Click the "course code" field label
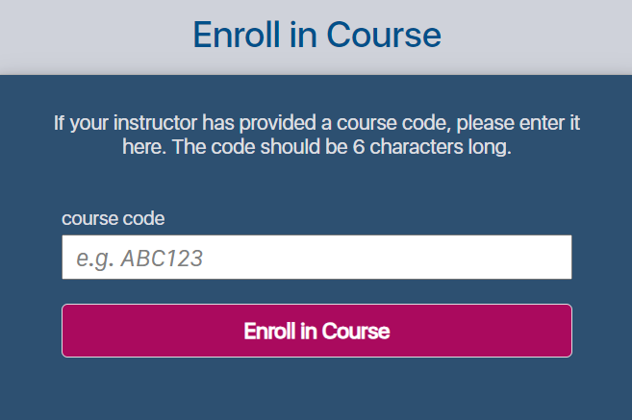Image resolution: width=632 pixels, height=420 pixels. (x=113, y=218)
